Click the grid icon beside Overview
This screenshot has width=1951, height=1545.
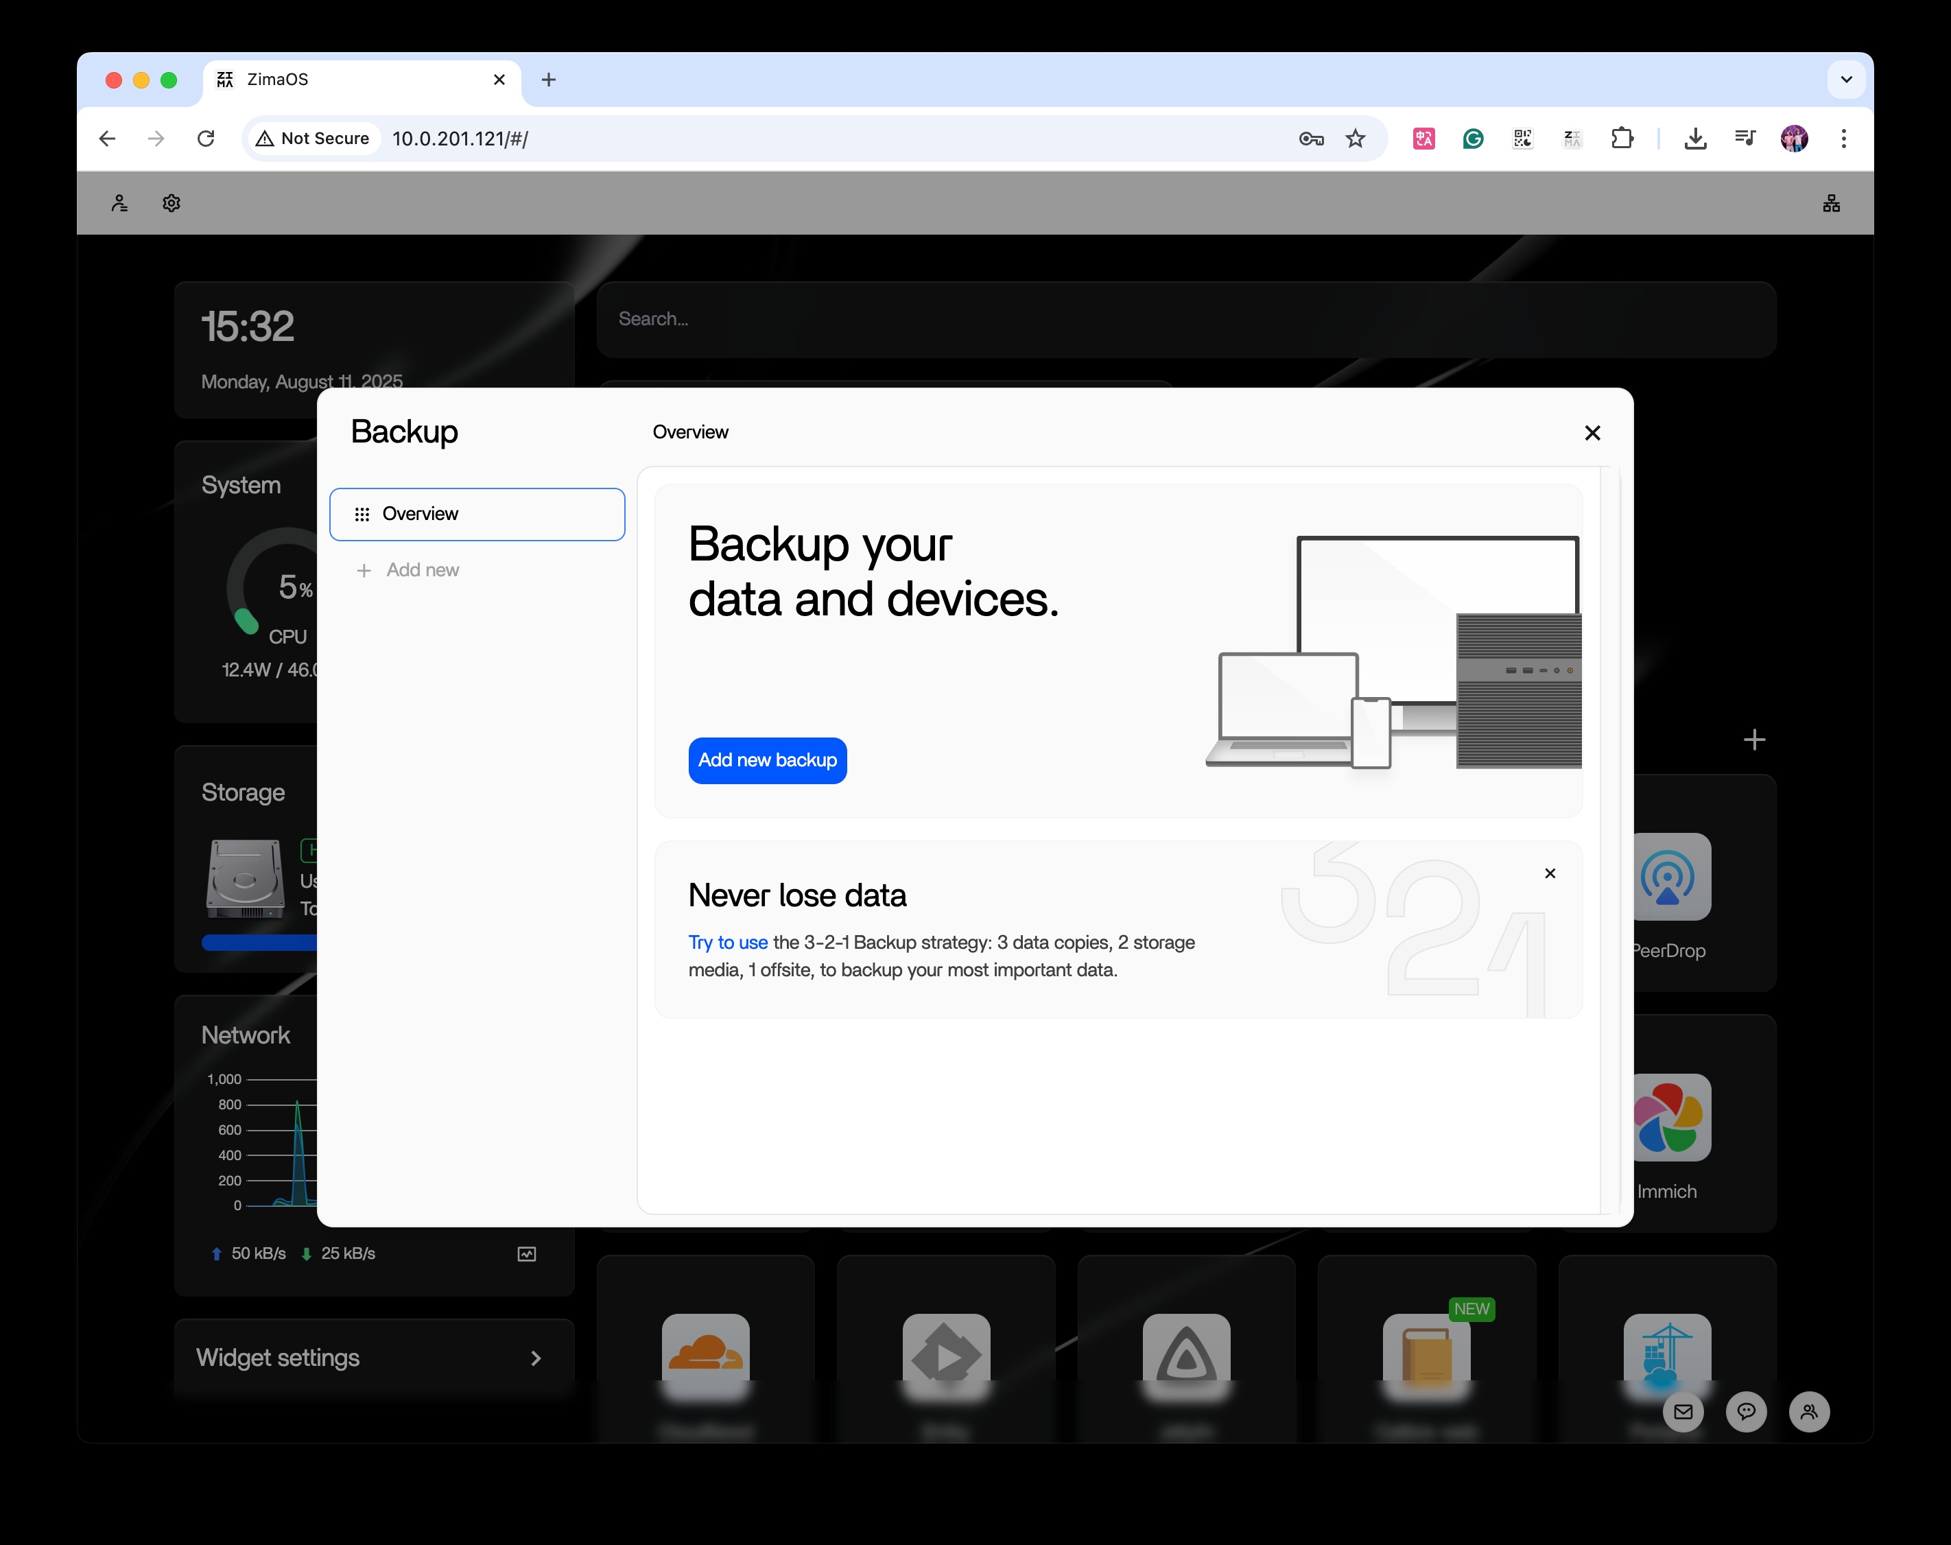pos(362,514)
